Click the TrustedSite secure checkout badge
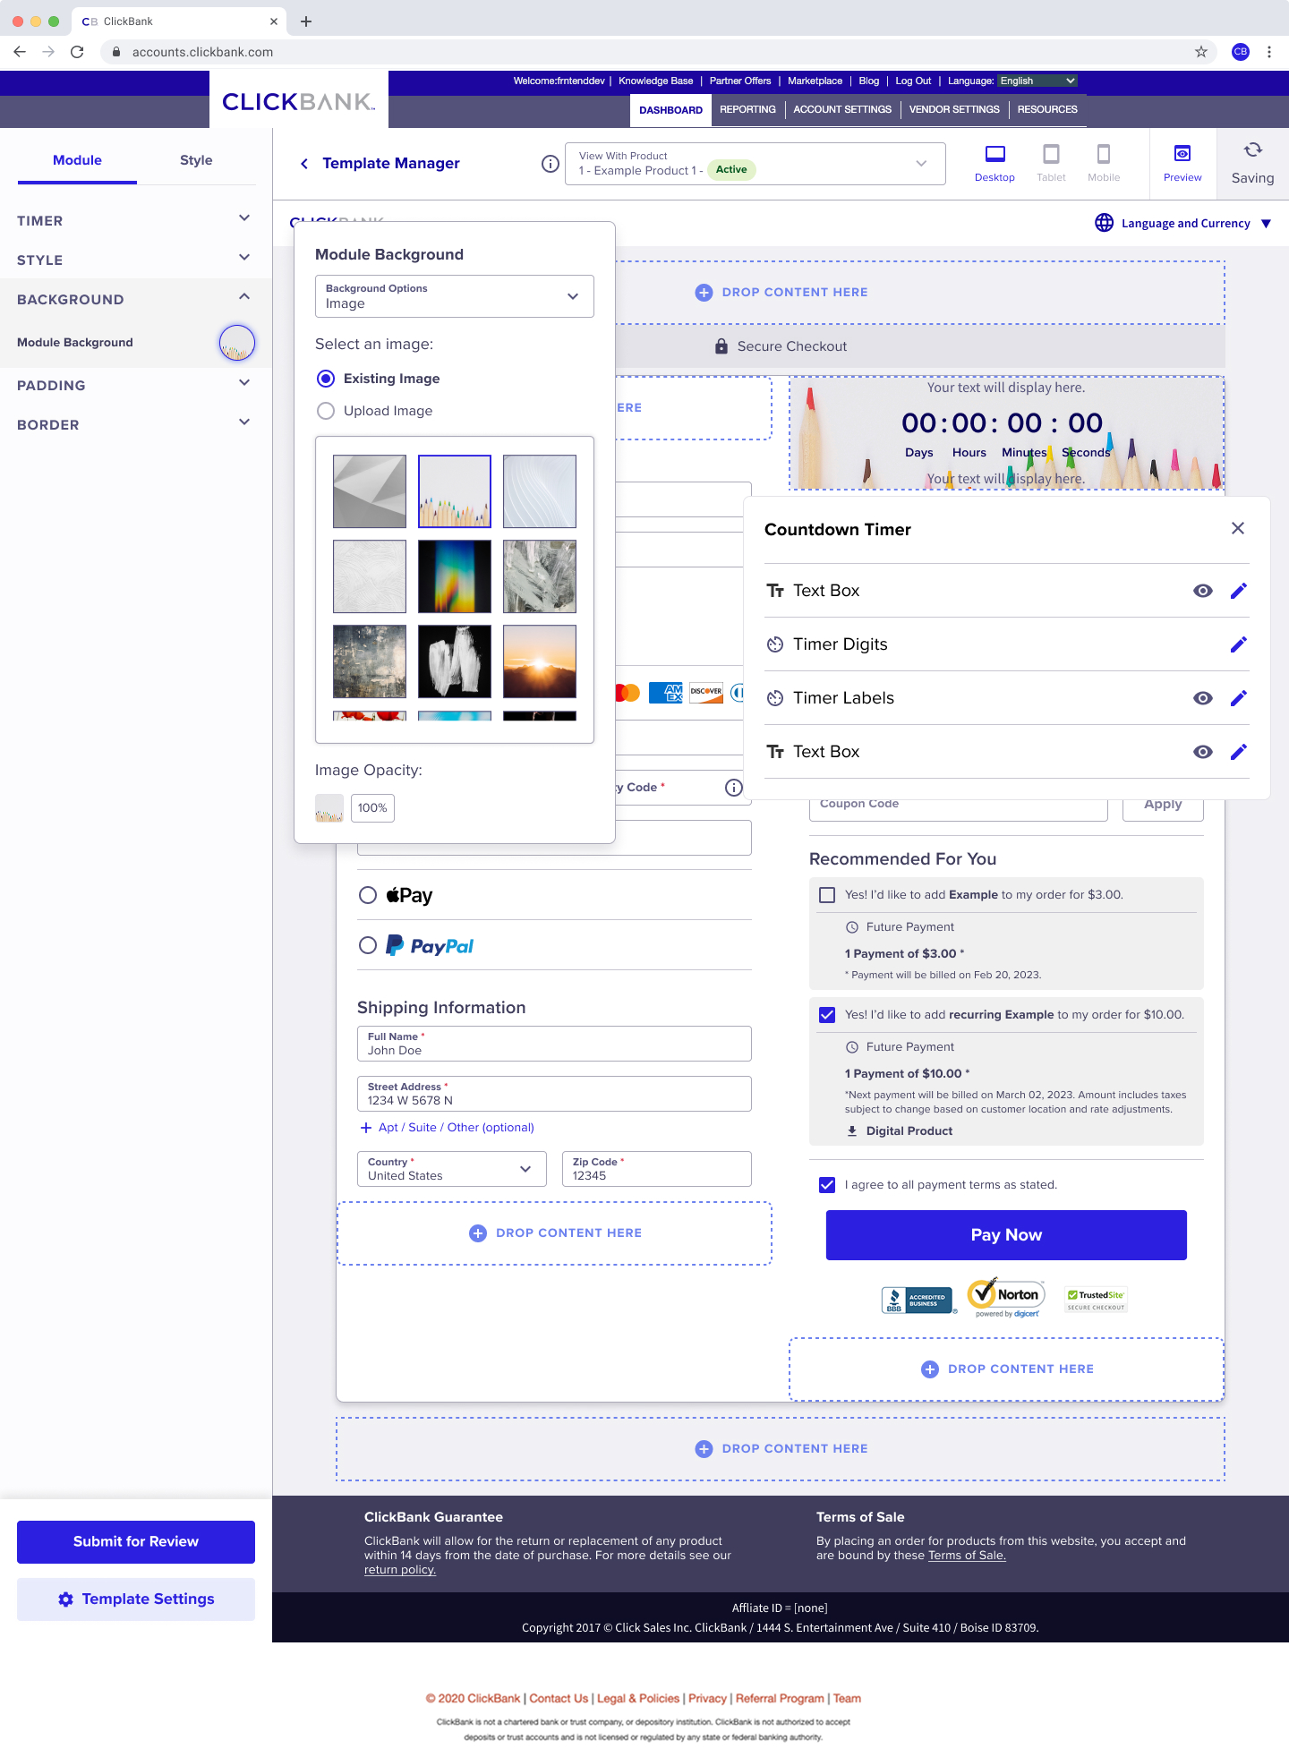 pyautogui.click(x=1096, y=1300)
